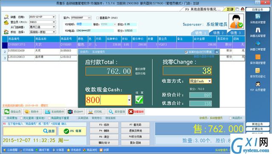
Task: Click the 选择 magnifier search icon
Action: point(49,131)
